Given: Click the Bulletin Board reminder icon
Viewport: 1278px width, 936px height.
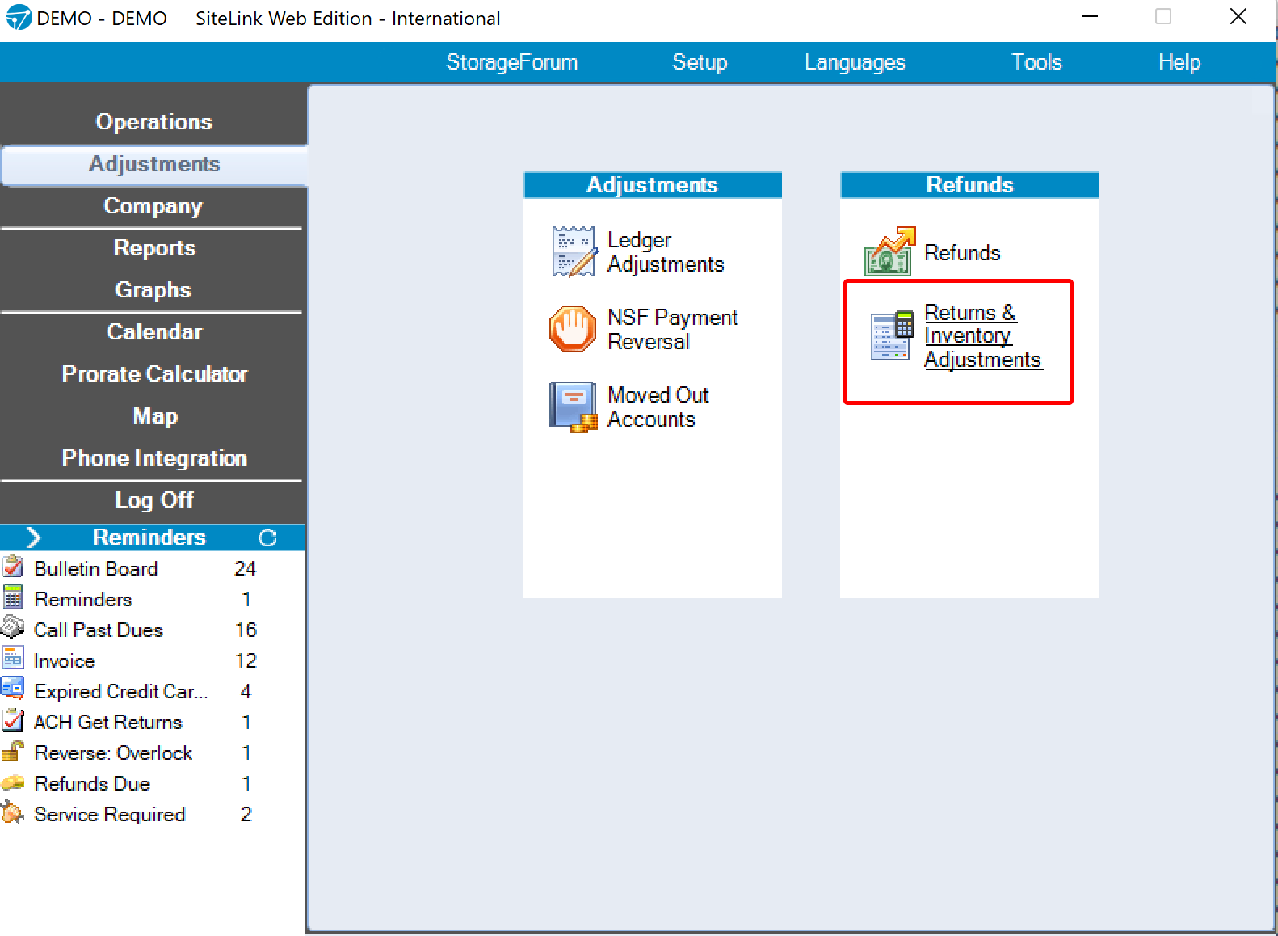Looking at the screenshot, I should click(x=13, y=567).
